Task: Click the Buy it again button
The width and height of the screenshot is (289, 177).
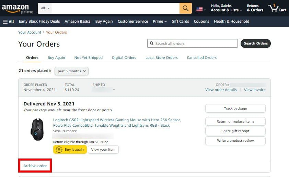Action: coord(70,150)
